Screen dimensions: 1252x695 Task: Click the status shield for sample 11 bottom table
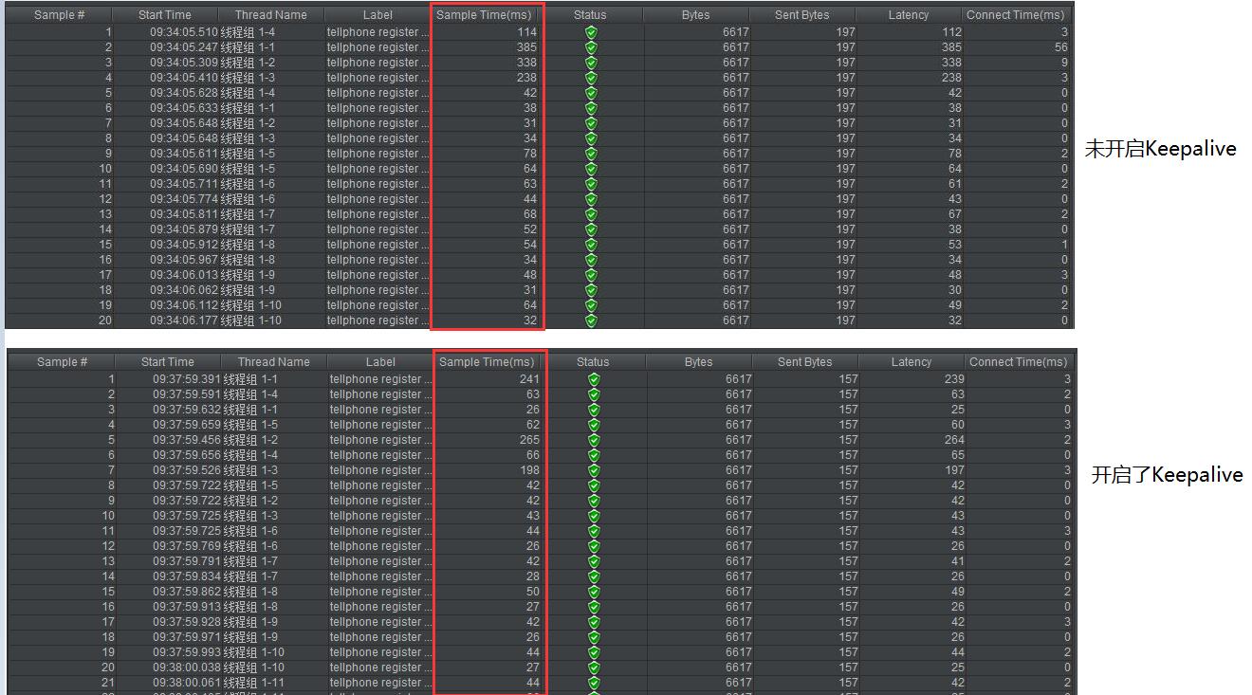594,530
